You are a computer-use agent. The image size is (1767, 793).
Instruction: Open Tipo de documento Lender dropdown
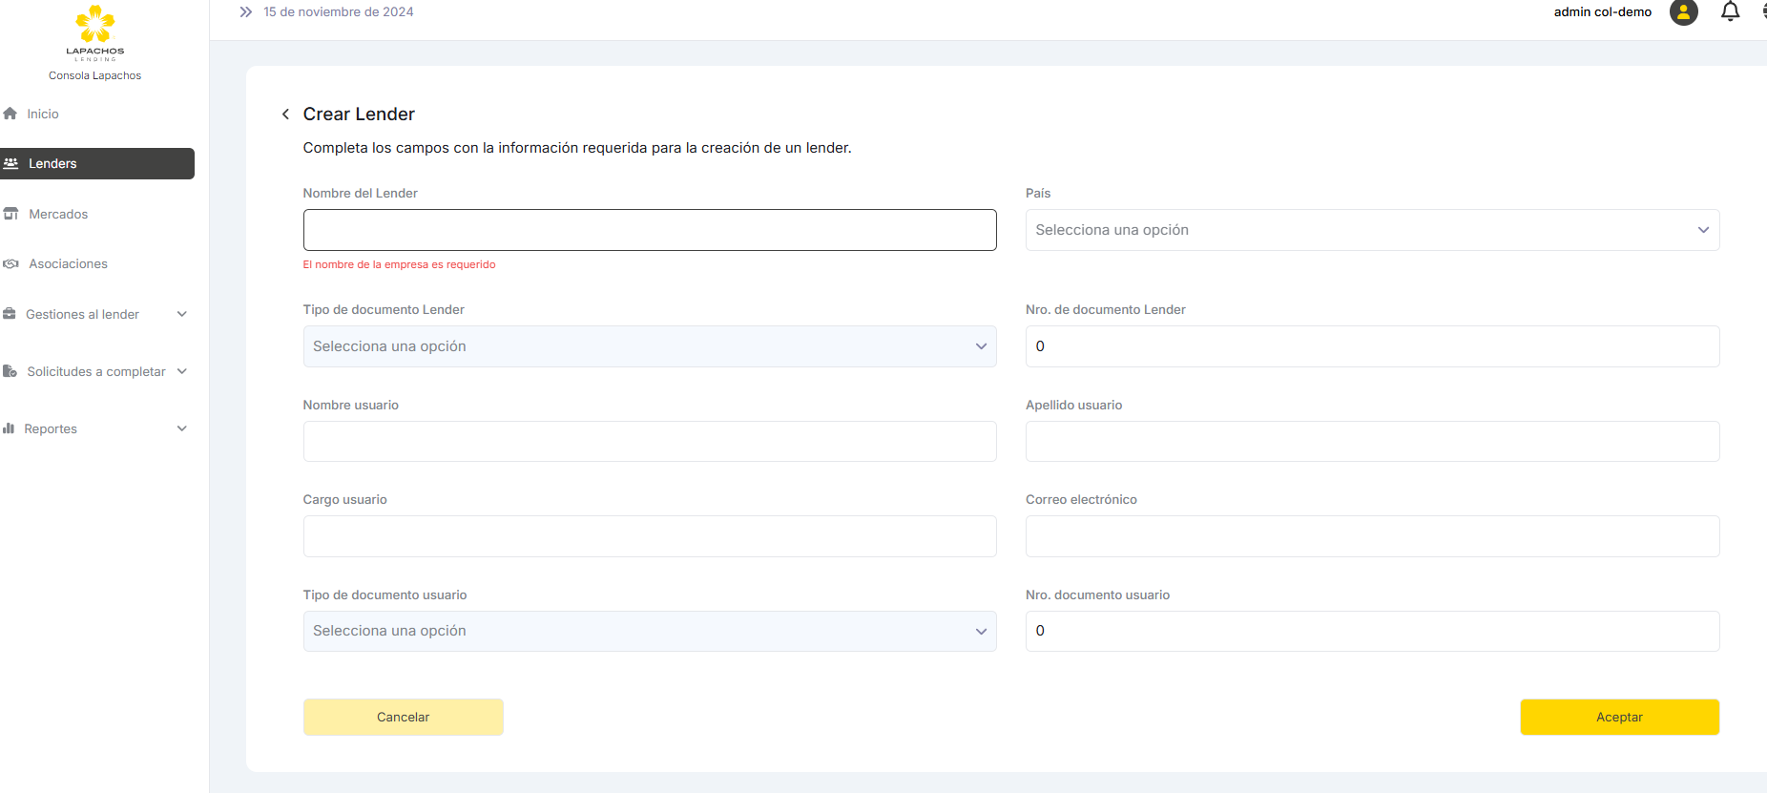649,346
